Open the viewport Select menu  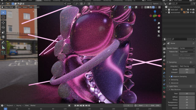coord(25,7)
